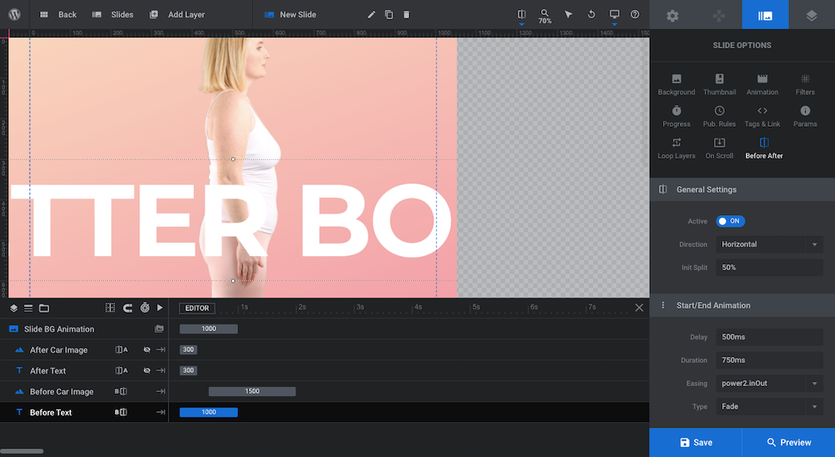Click the EDITOR timeline button

pyautogui.click(x=197, y=308)
